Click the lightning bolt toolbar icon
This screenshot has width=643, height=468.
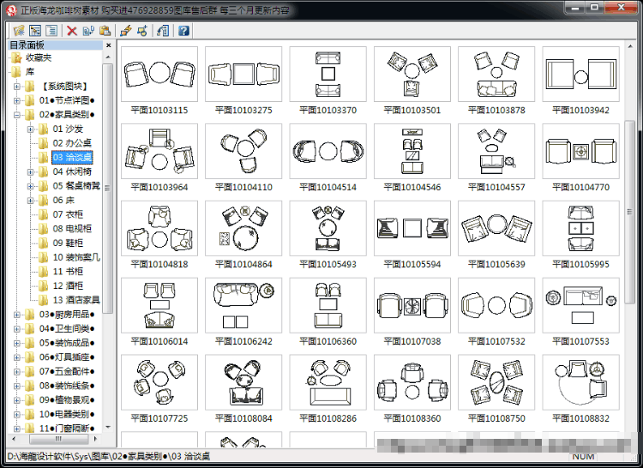point(125,31)
